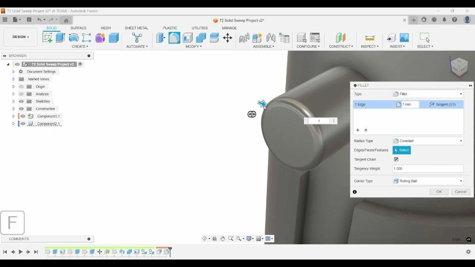Viewport: 475px width, 267px height.
Task: Click the Orbit navigation icon
Action: coord(205,239)
